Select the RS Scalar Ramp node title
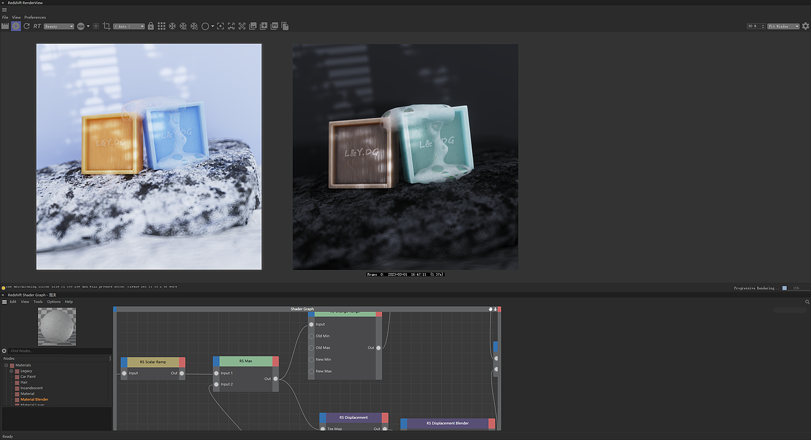The height and width of the screenshot is (440, 811). tap(153, 361)
